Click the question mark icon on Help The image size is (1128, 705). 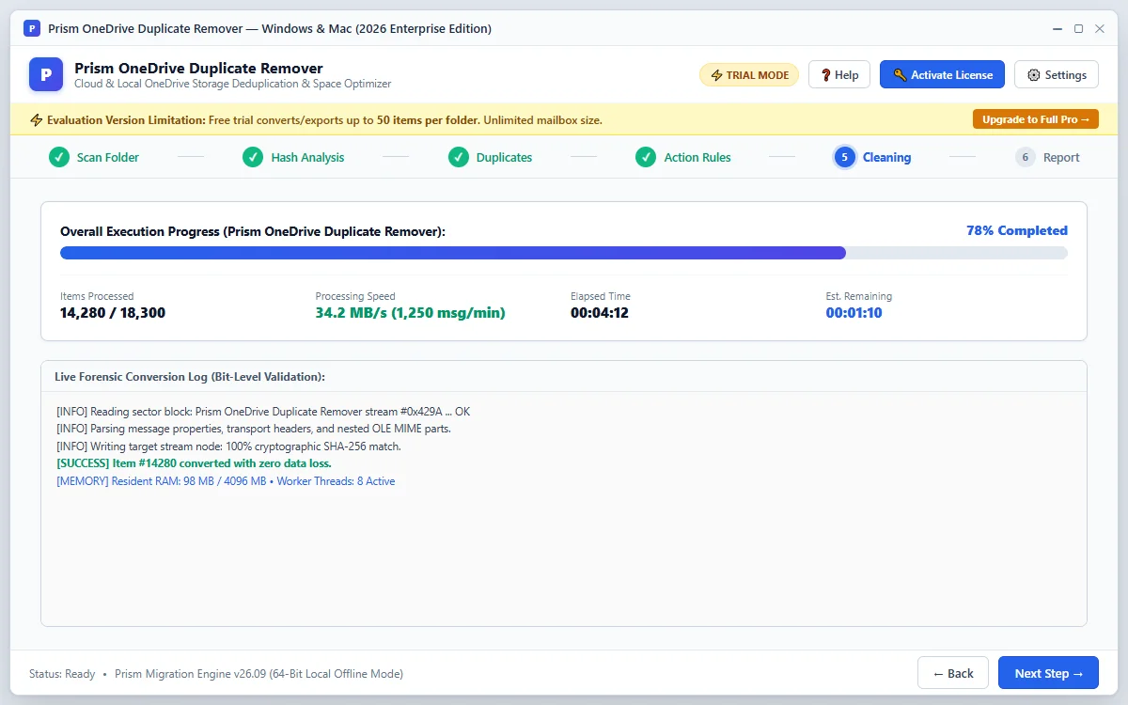pos(825,75)
